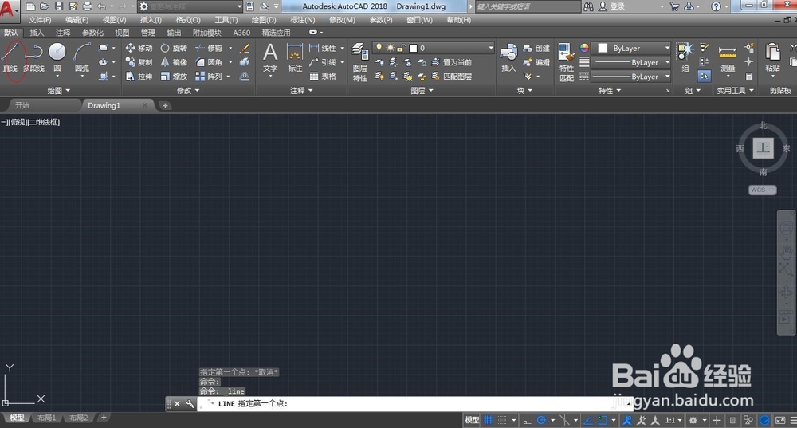The height and width of the screenshot is (428, 797).
Task: Click the command line input field
Action: click(414, 403)
